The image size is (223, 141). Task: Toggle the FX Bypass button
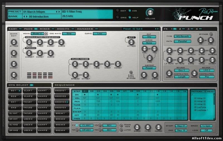211,34
